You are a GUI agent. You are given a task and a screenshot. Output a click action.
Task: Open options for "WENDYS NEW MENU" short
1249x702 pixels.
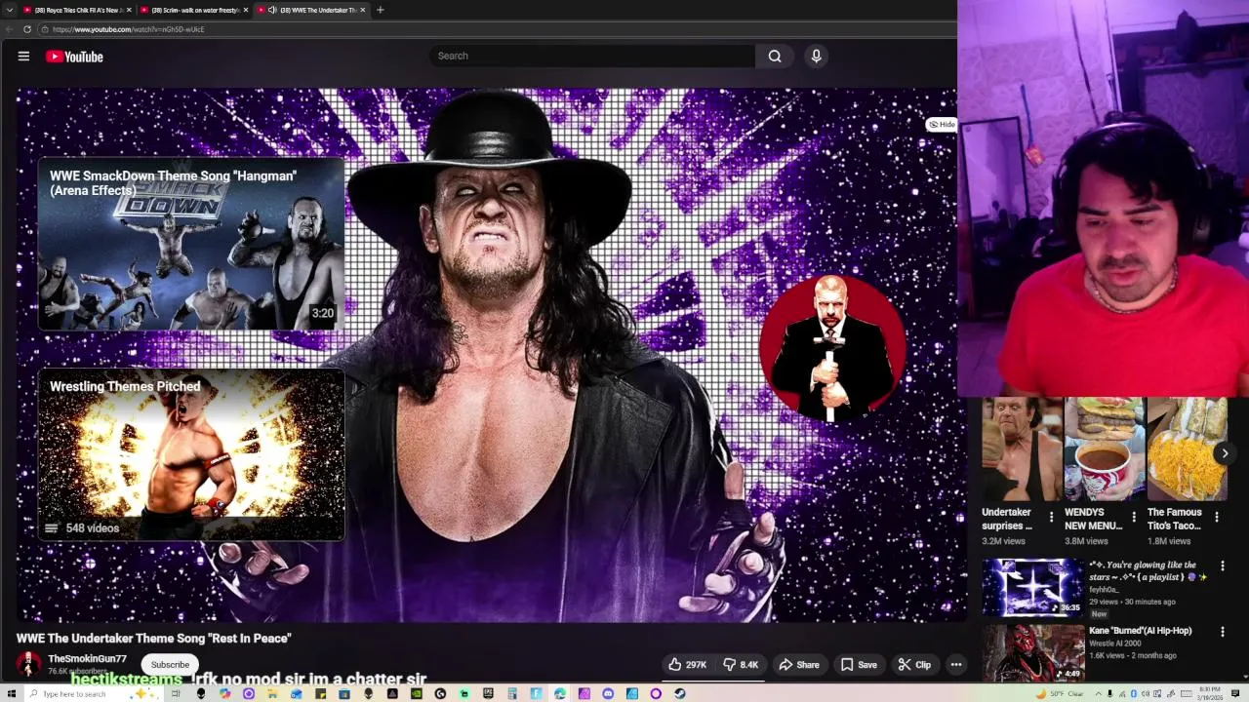(1133, 517)
